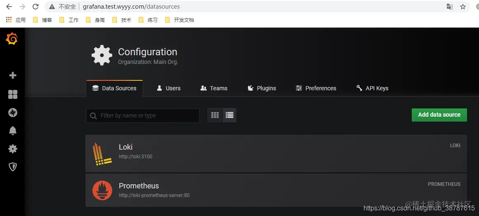
Task: Click the search magnifier icon in filter
Action: click(94, 116)
